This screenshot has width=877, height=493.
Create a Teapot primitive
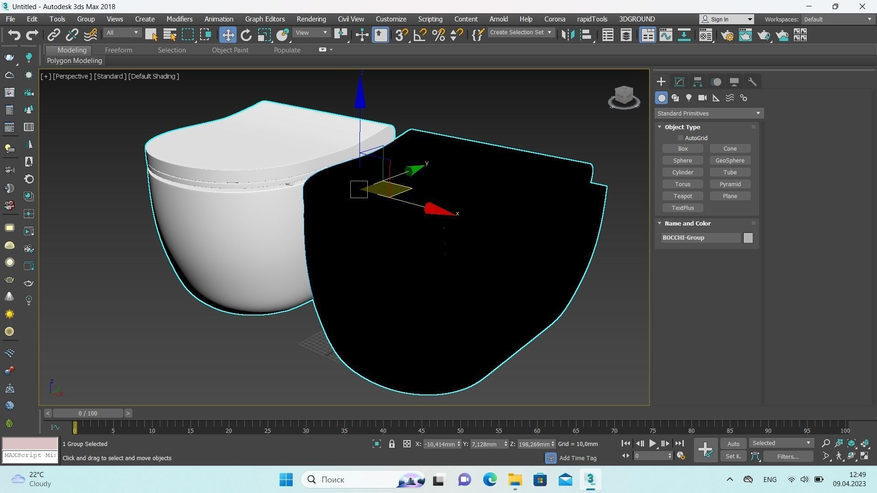682,196
